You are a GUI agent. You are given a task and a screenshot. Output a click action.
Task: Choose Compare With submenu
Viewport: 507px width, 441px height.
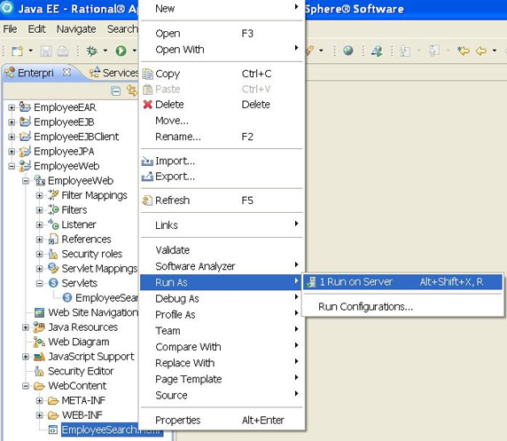[x=222, y=347]
